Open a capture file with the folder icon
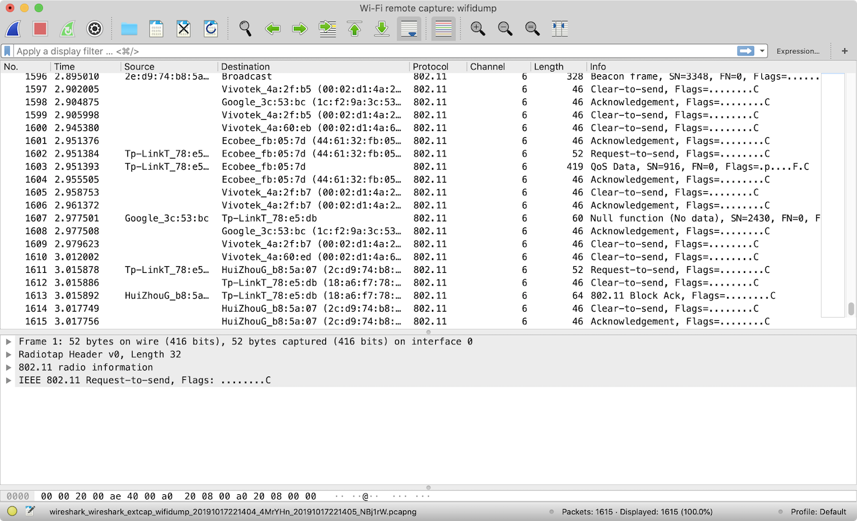 (x=129, y=29)
